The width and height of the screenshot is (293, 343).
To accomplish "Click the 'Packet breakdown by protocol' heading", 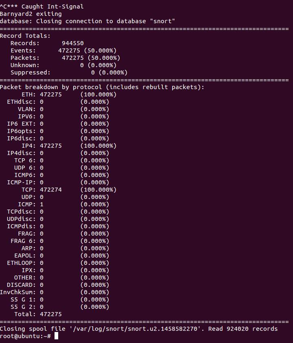I will 102,87.
